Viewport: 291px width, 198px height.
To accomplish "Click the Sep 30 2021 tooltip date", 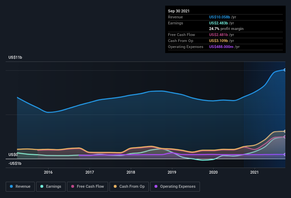I will point(179,11).
